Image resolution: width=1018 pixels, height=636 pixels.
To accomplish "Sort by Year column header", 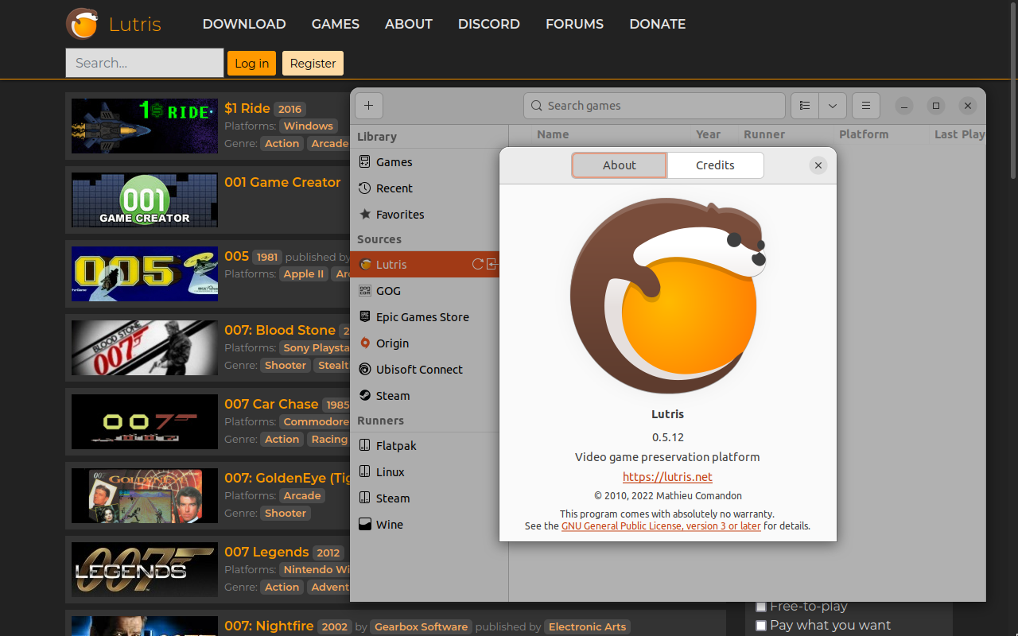I will [708, 134].
